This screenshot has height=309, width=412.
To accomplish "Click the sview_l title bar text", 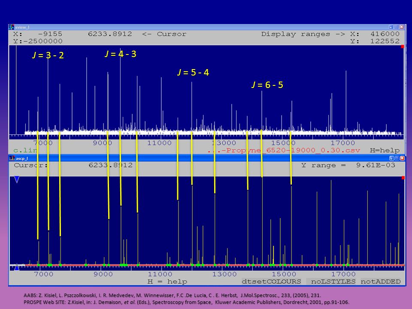I will 22,27.
